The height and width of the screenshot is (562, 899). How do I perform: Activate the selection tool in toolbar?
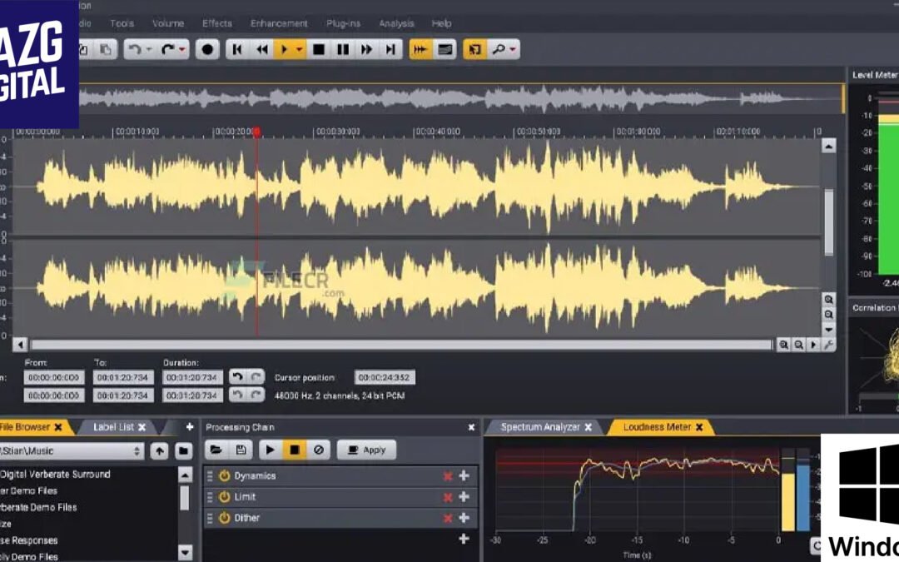(474, 49)
